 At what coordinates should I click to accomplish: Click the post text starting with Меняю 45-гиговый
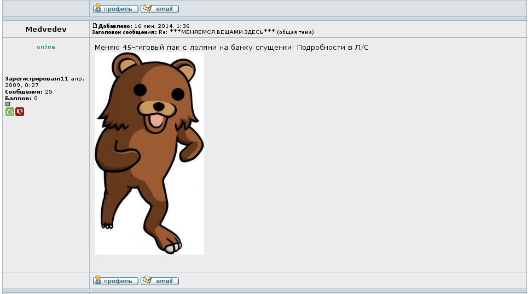pos(231,48)
